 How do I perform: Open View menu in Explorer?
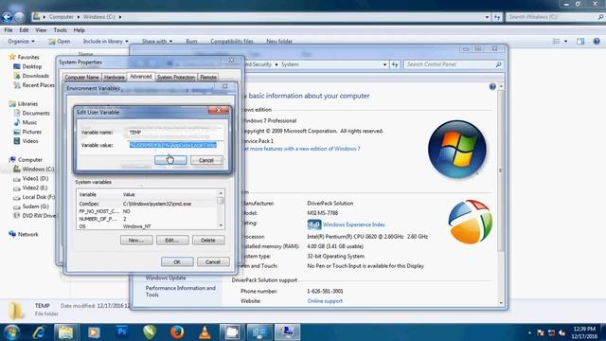pos(41,29)
